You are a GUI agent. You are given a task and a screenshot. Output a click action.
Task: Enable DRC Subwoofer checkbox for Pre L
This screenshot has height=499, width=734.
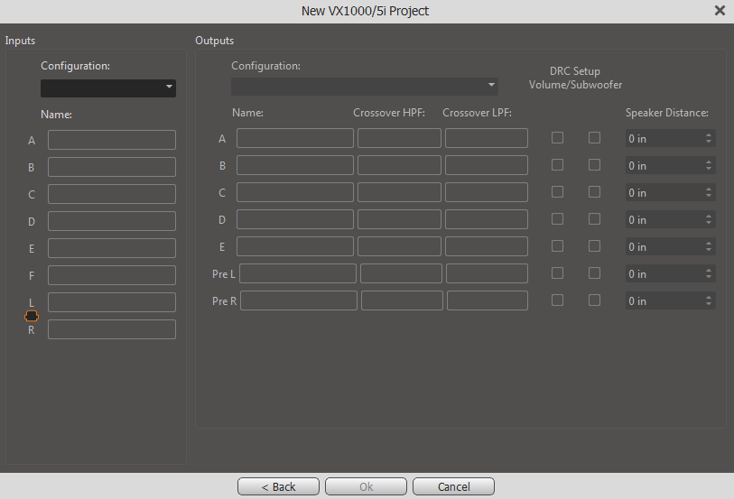(x=594, y=273)
